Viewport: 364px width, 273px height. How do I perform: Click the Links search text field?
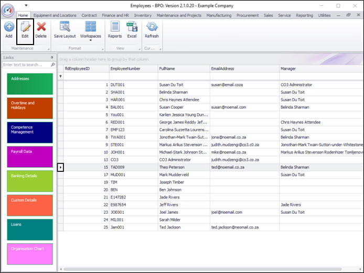tap(26, 64)
